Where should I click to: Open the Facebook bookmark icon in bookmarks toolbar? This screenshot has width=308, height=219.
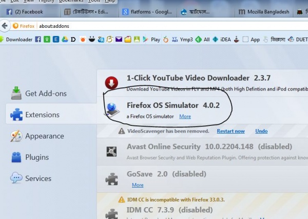click(x=38, y=40)
